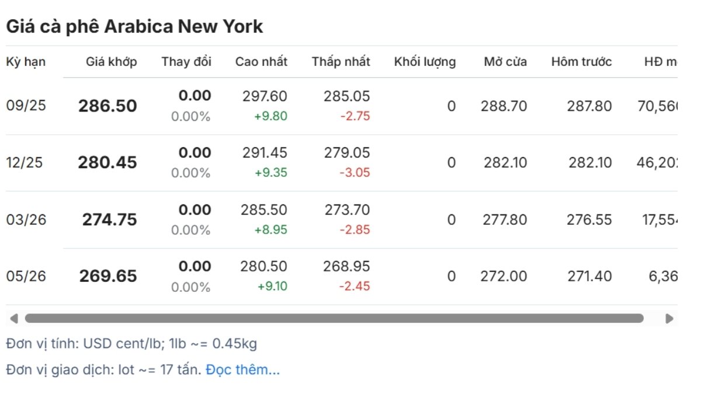This screenshot has height=394, width=701.
Task: Click the 'Hôm trước' column header
Action: [x=581, y=62]
